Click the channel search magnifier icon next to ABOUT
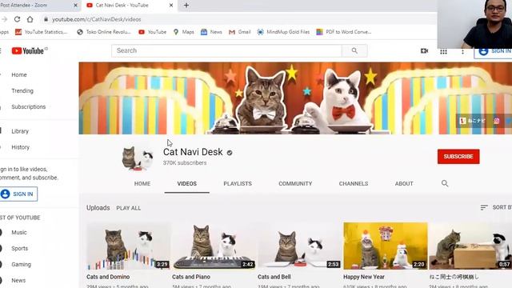 [445, 183]
